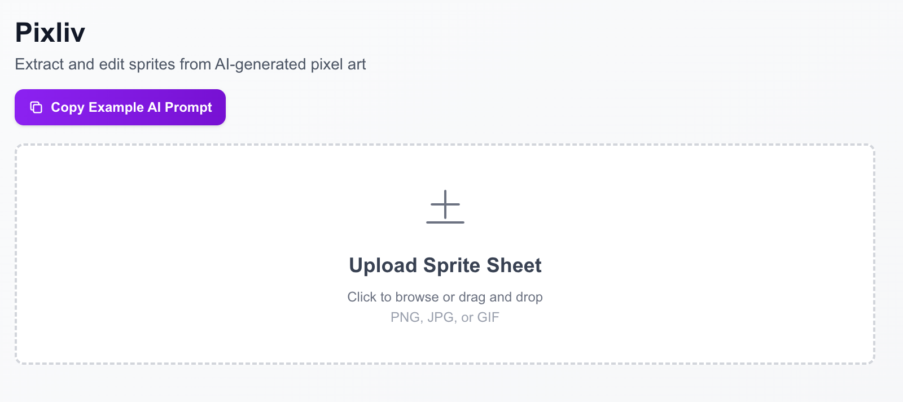Click the "drag and drop" text
Viewport: 903px width, 402px height.
(x=501, y=297)
